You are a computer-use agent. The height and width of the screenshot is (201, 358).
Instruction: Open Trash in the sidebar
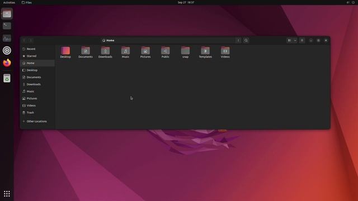[37, 113]
